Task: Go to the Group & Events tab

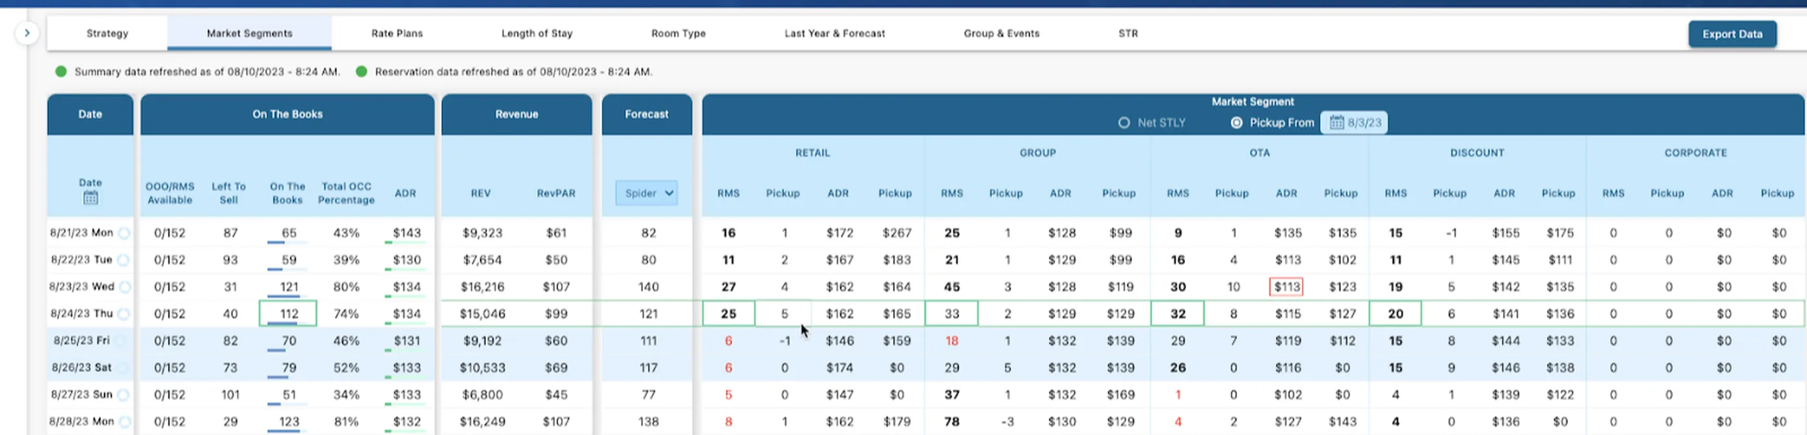Action: coord(1001,33)
